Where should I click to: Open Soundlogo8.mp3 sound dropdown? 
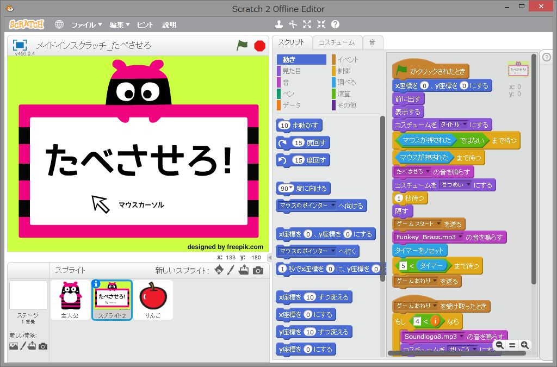tap(462, 336)
